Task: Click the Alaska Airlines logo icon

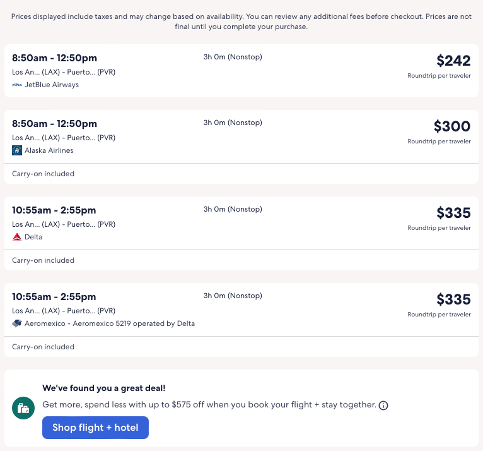Action: [17, 150]
